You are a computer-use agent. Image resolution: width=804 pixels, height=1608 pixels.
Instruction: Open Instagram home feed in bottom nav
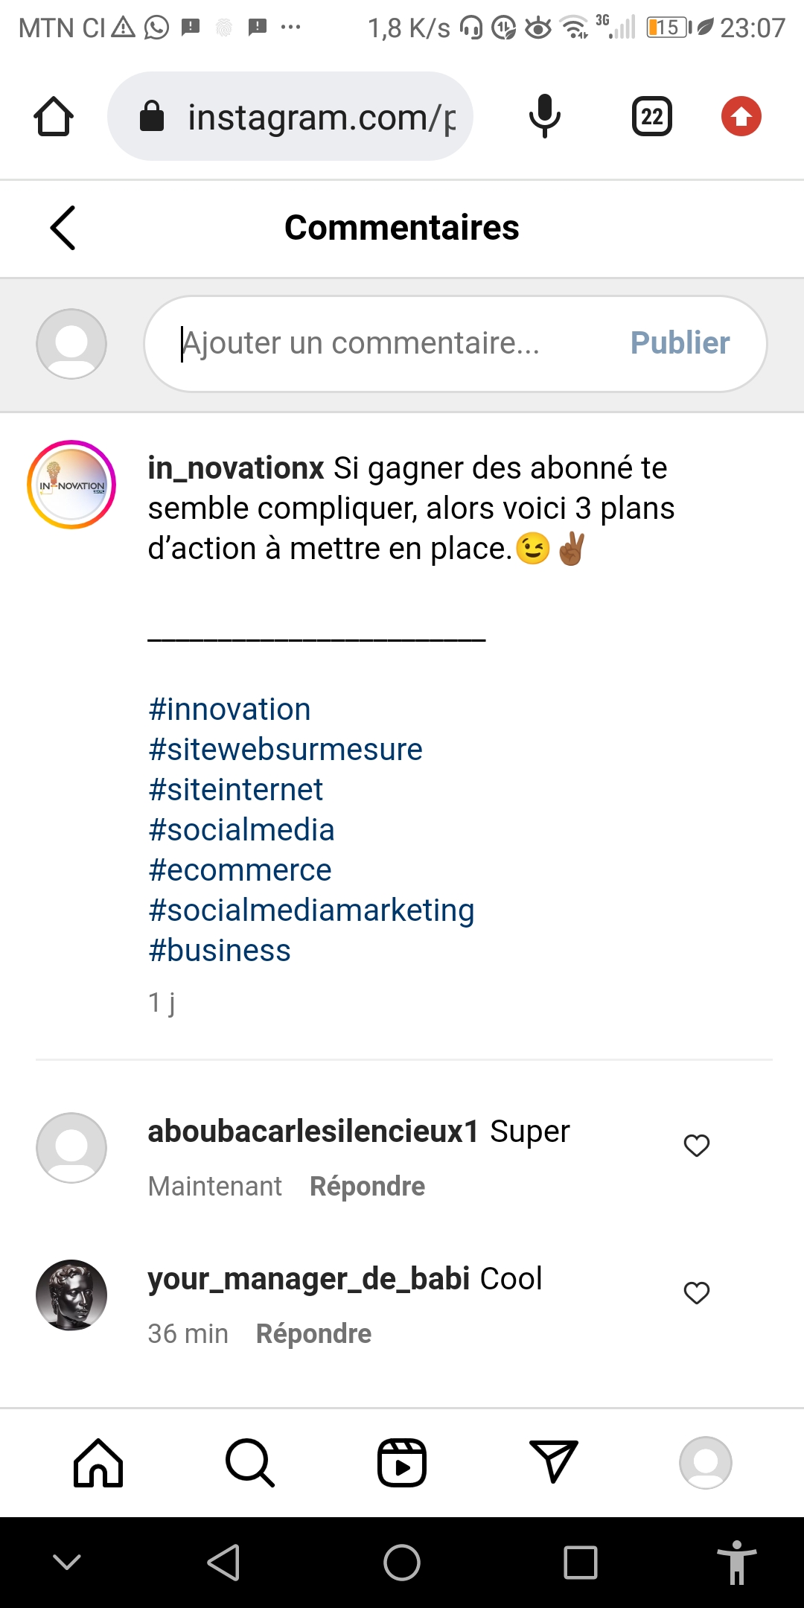pos(98,1463)
